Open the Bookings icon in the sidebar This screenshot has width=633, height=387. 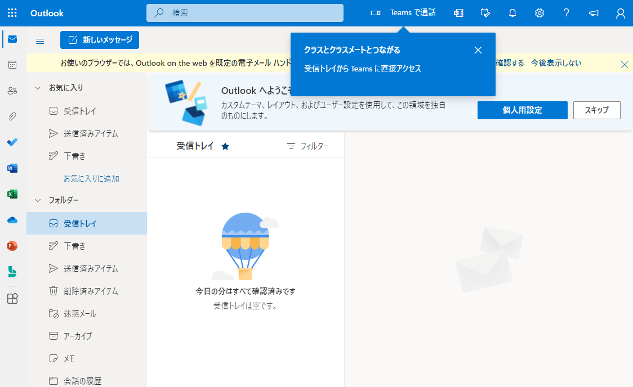click(x=12, y=272)
